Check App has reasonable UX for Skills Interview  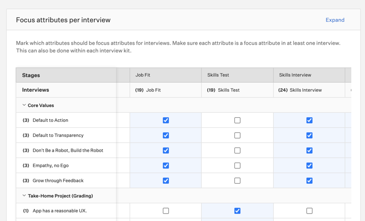click(x=310, y=211)
